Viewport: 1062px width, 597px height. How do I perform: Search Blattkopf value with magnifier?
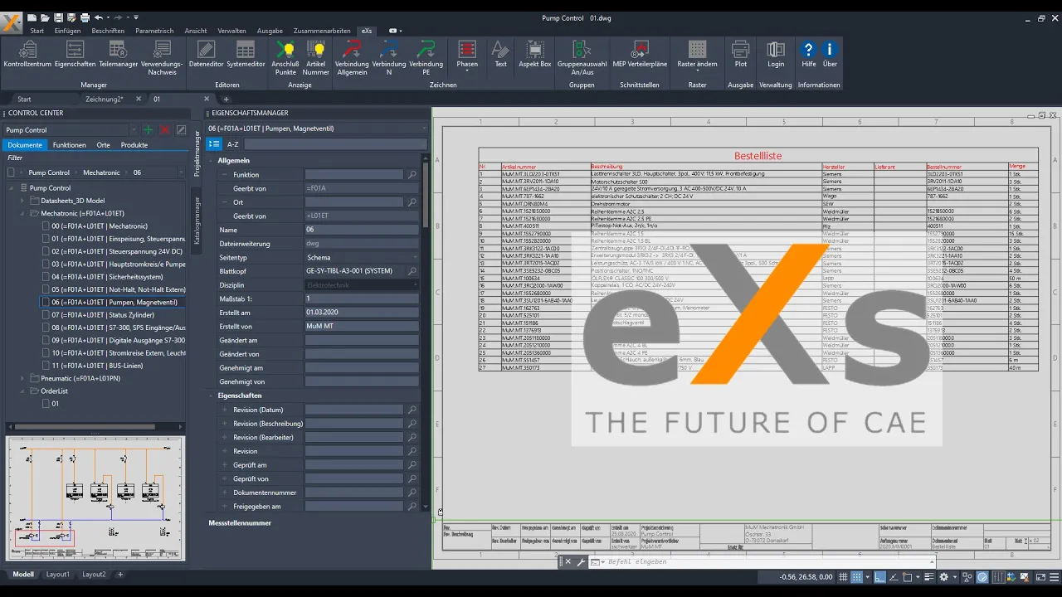[x=412, y=271]
